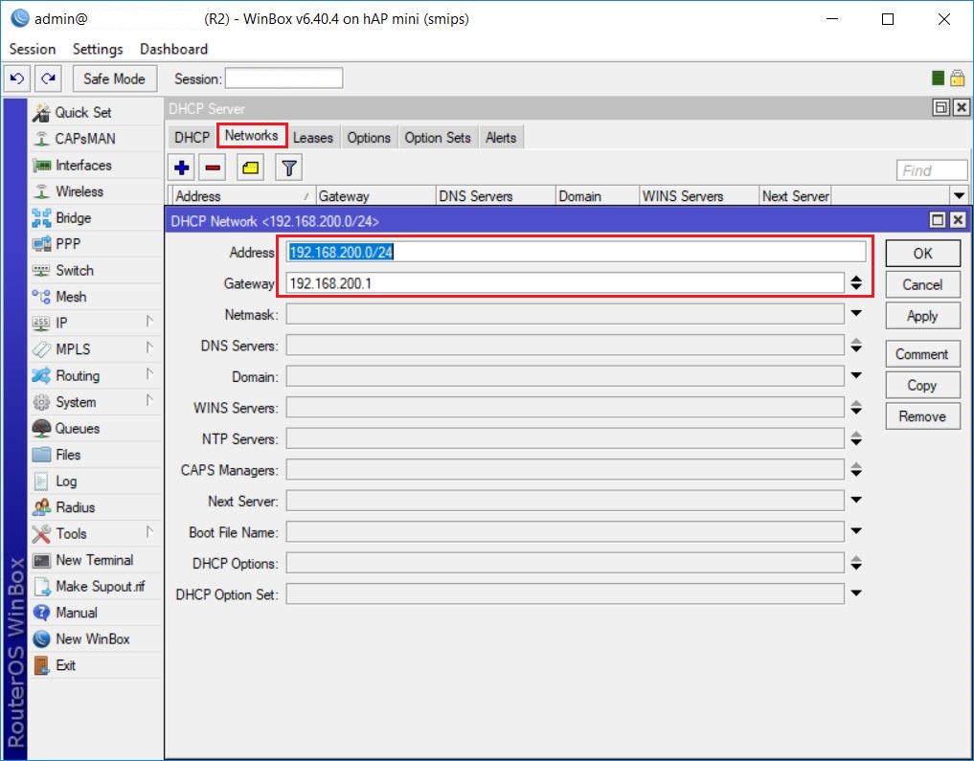Open the Session menu
This screenshot has height=761, width=974.
33,49
